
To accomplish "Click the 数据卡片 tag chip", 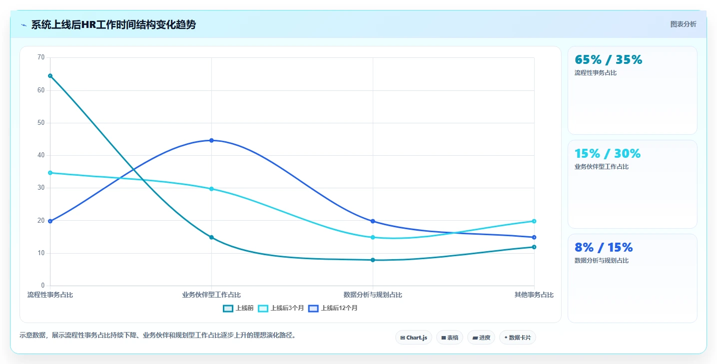I will pyautogui.click(x=518, y=338).
